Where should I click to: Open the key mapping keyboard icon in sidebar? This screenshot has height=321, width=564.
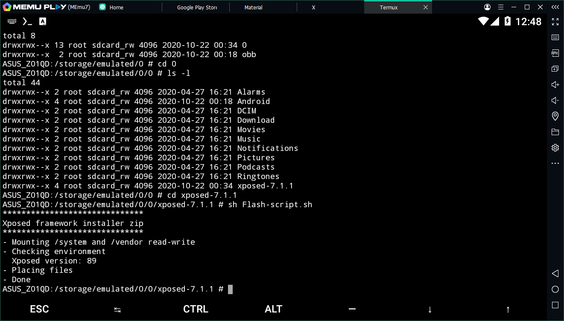[555, 38]
